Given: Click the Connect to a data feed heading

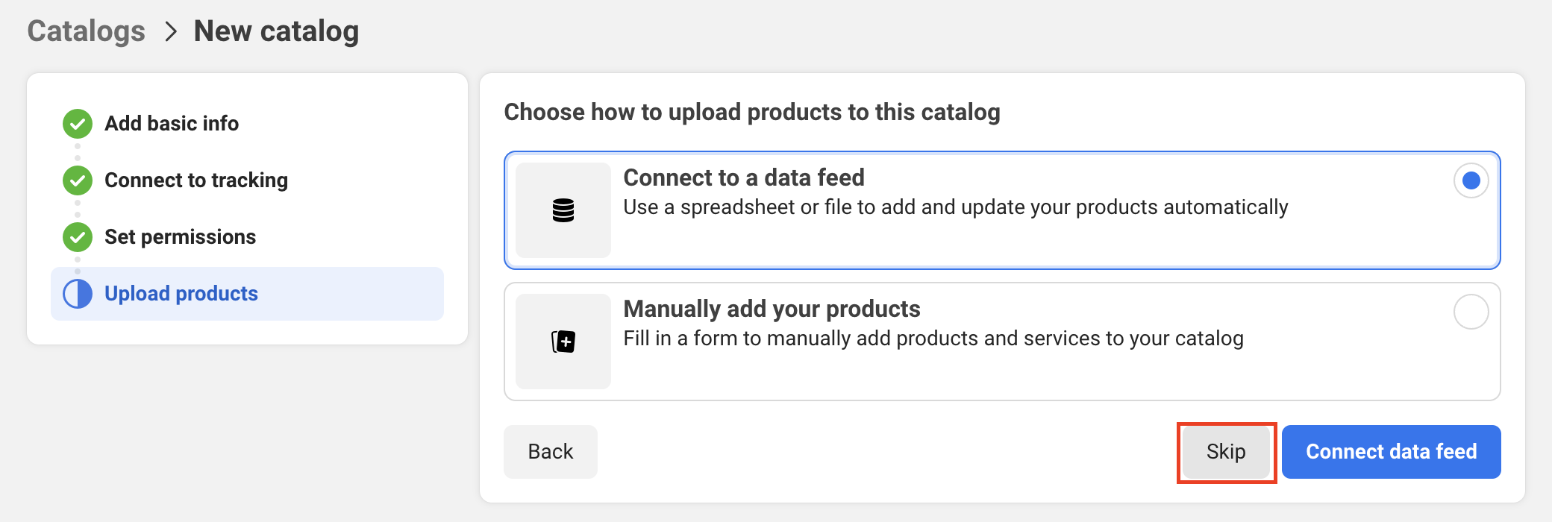Looking at the screenshot, I should [744, 177].
